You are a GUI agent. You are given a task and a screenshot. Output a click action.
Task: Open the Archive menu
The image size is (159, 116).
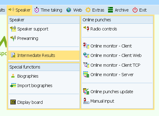[x=118, y=10]
